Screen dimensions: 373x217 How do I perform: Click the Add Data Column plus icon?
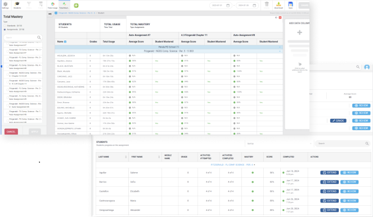[x=299, y=33]
